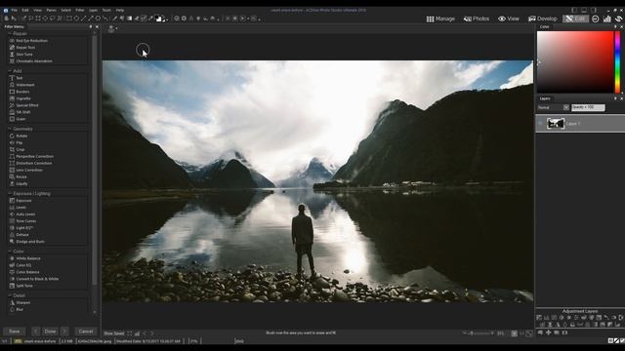625x351 pixels.
Task: Select the eyedropper color picker tool
Action: (150, 19)
